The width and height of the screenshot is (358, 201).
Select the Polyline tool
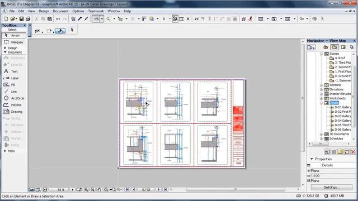(x=14, y=105)
